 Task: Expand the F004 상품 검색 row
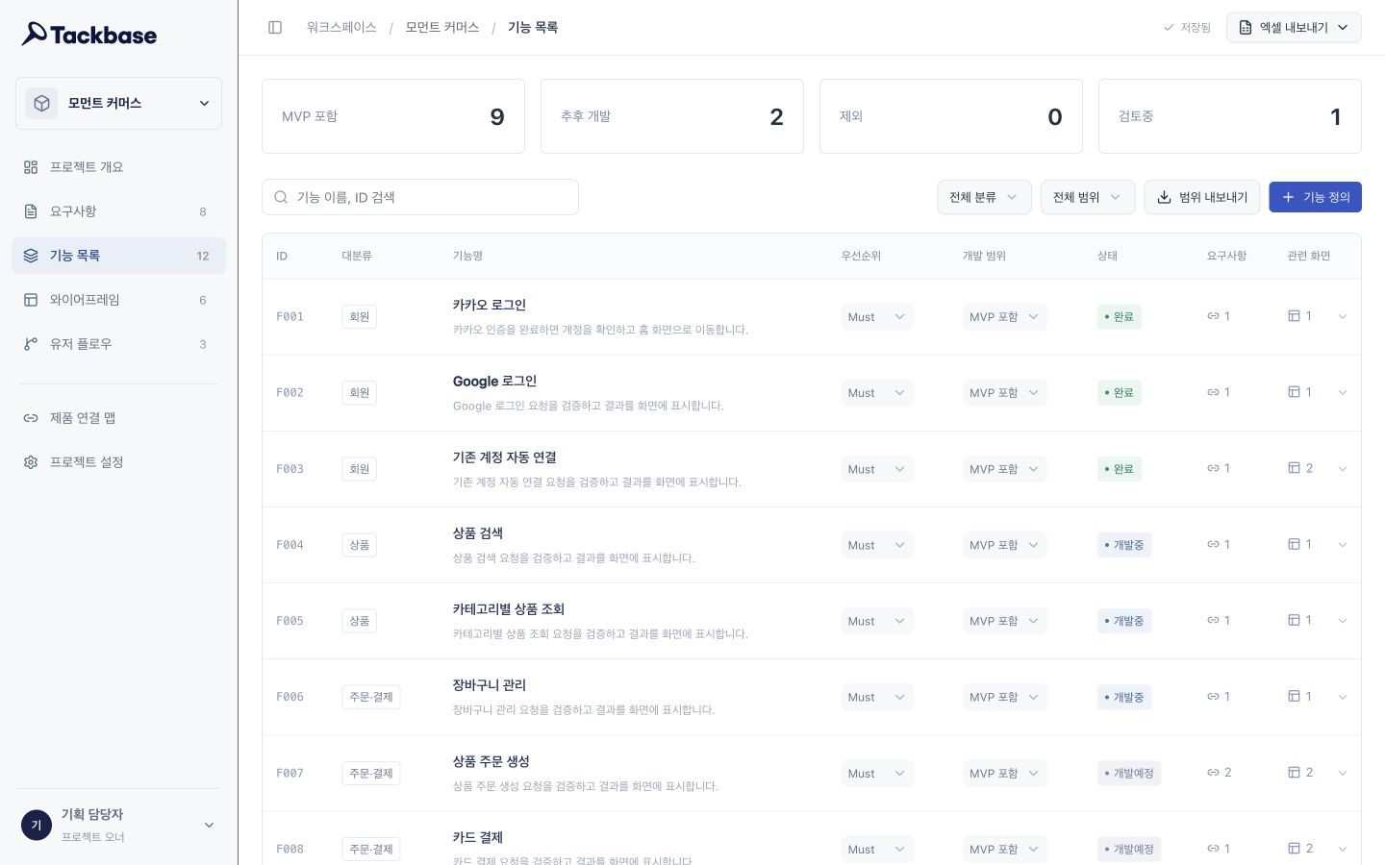(x=1342, y=545)
